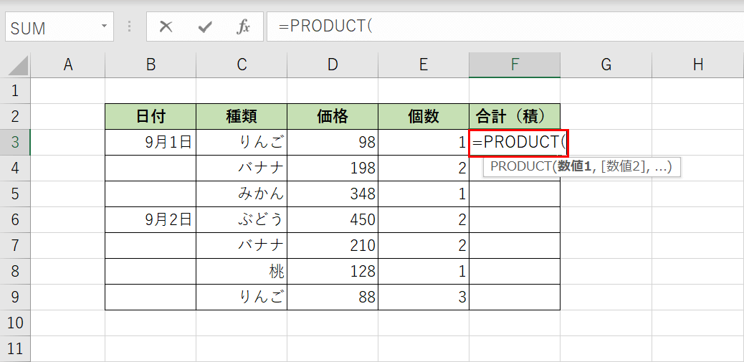Confirm the formula with the checkmark icon

click(205, 27)
